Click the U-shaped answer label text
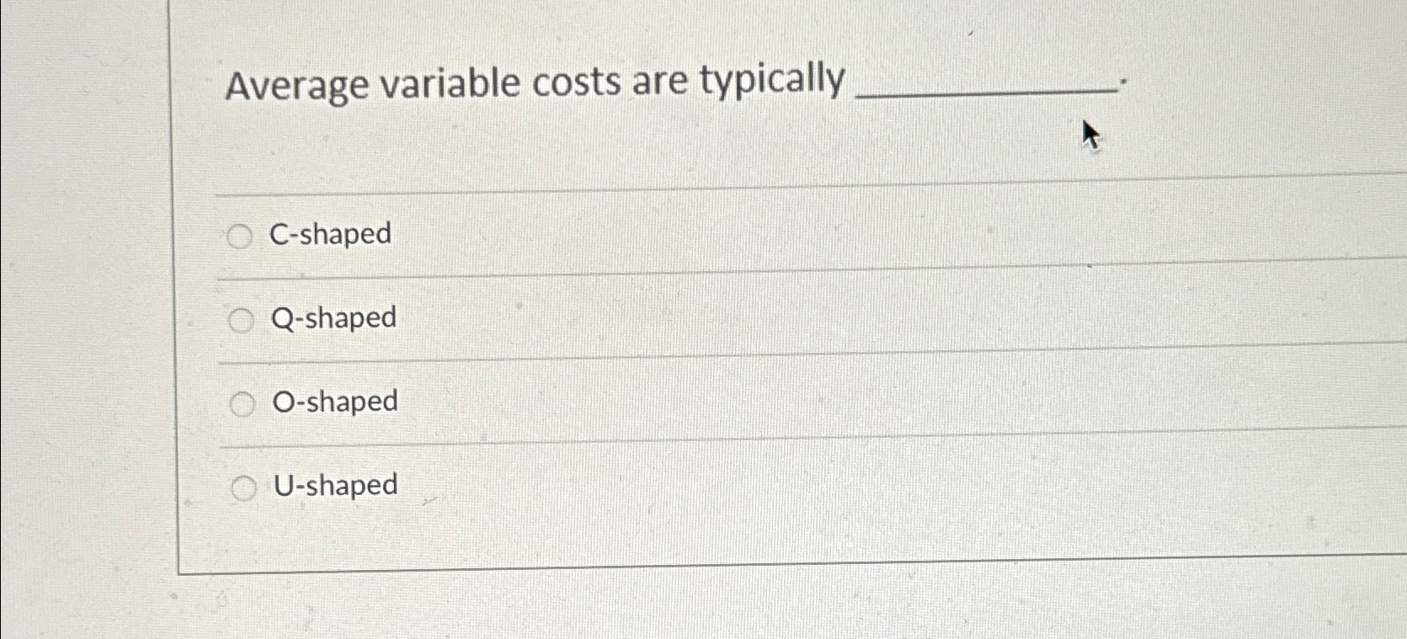 pos(334,487)
